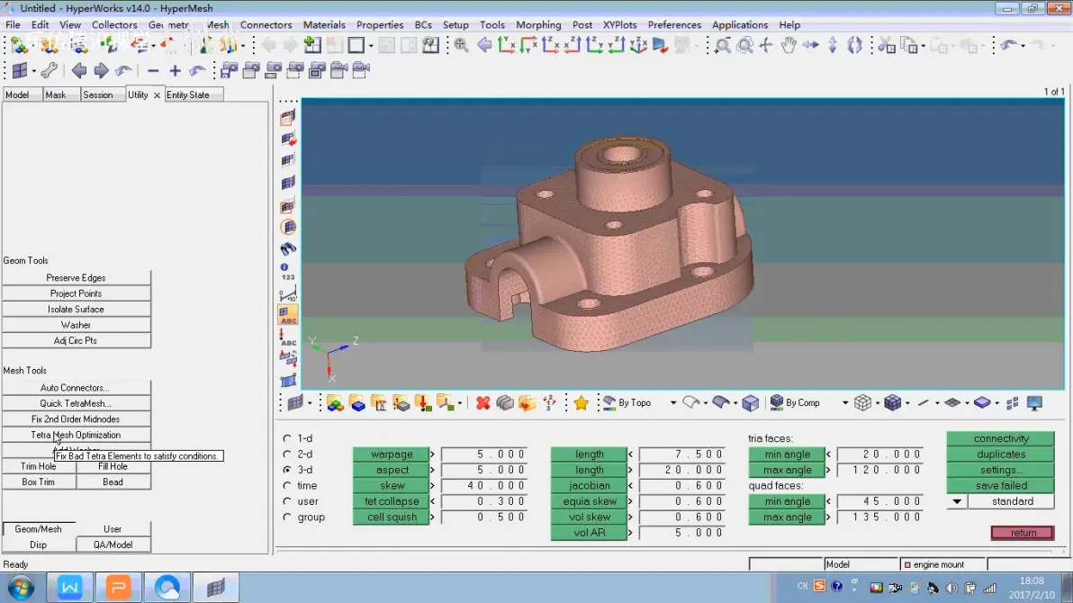The image size is (1073, 603).
Task: Click the QA/Model page button
Action: 113,544
